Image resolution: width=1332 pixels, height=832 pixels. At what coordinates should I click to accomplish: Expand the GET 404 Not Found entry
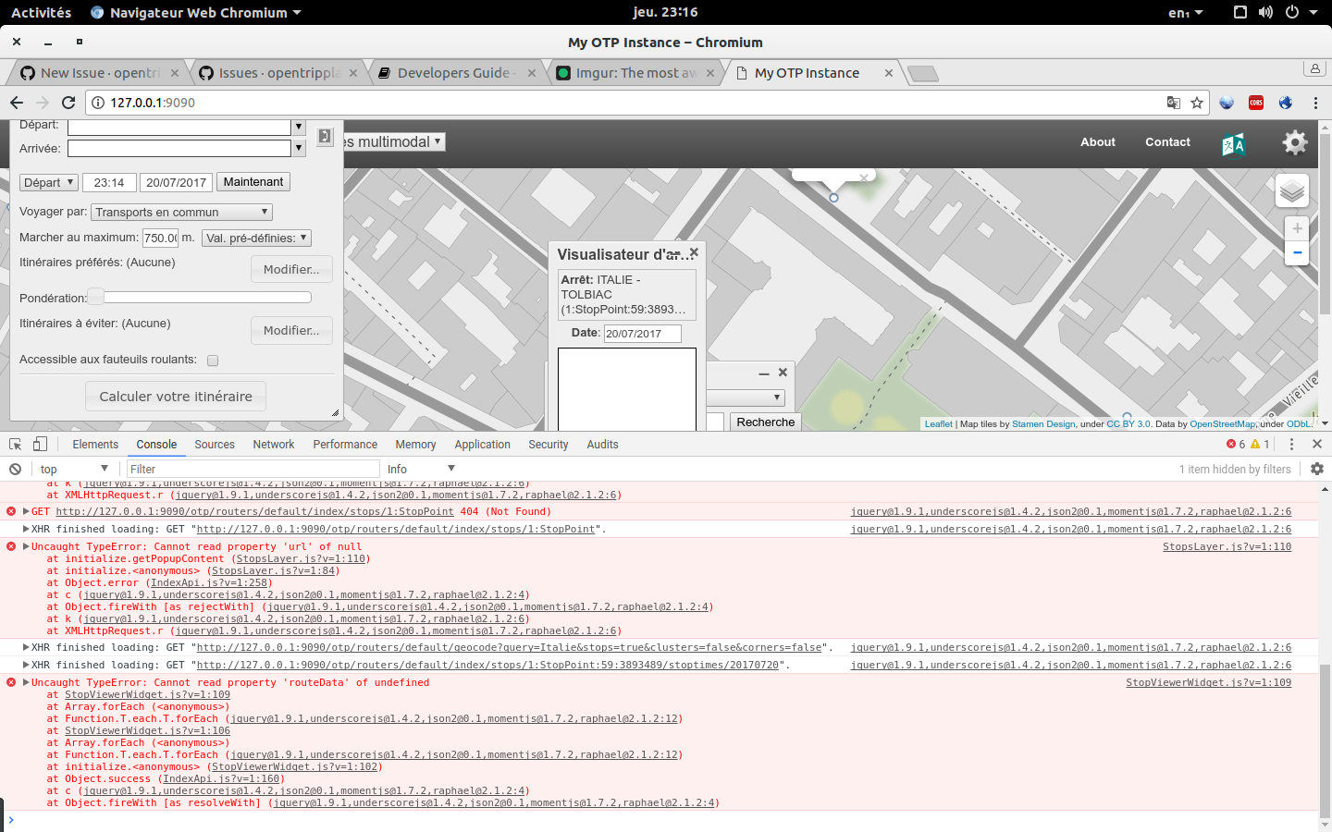click(27, 512)
